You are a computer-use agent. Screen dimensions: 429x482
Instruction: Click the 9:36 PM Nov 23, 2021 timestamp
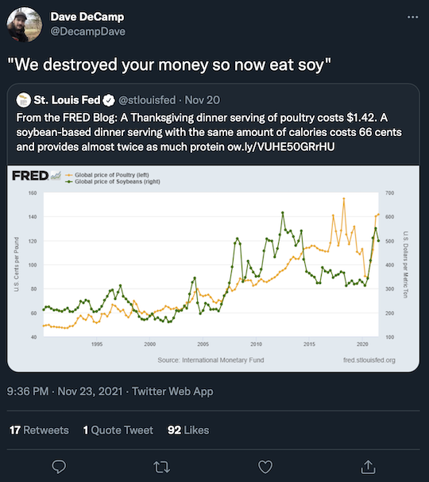[64, 391]
